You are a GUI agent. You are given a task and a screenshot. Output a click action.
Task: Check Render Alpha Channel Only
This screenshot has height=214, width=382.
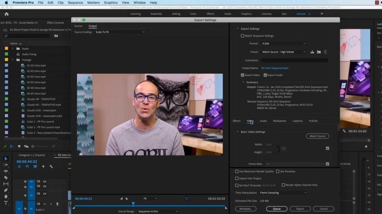[x=283, y=185]
